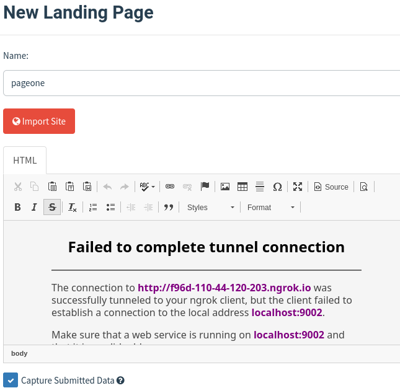Toggle Bold formatting
The height and width of the screenshot is (388, 400).
pos(17,207)
